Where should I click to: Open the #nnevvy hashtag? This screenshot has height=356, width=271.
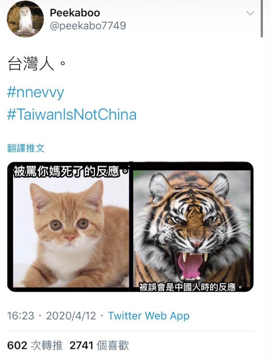point(36,92)
